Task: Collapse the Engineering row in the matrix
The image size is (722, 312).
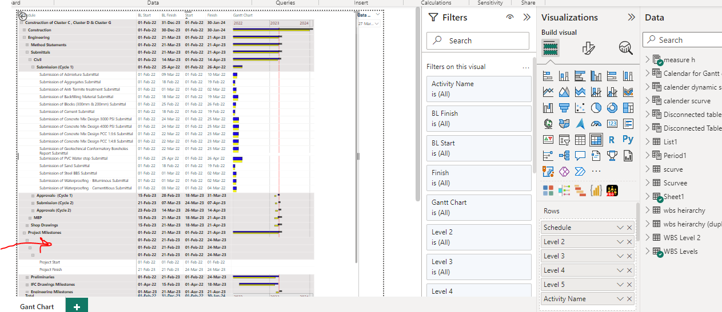Action: [24, 38]
